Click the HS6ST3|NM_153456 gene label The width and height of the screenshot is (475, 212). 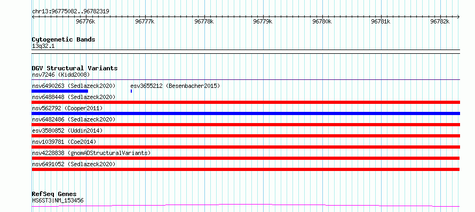click(58, 200)
